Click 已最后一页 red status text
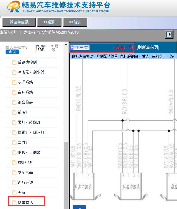The image size is (177, 209). (x=123, y=47)
